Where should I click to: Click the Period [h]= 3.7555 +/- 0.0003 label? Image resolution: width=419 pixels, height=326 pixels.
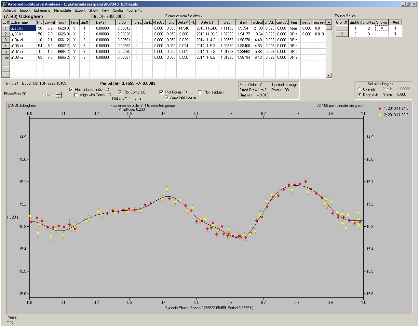[x=128, y=83]
